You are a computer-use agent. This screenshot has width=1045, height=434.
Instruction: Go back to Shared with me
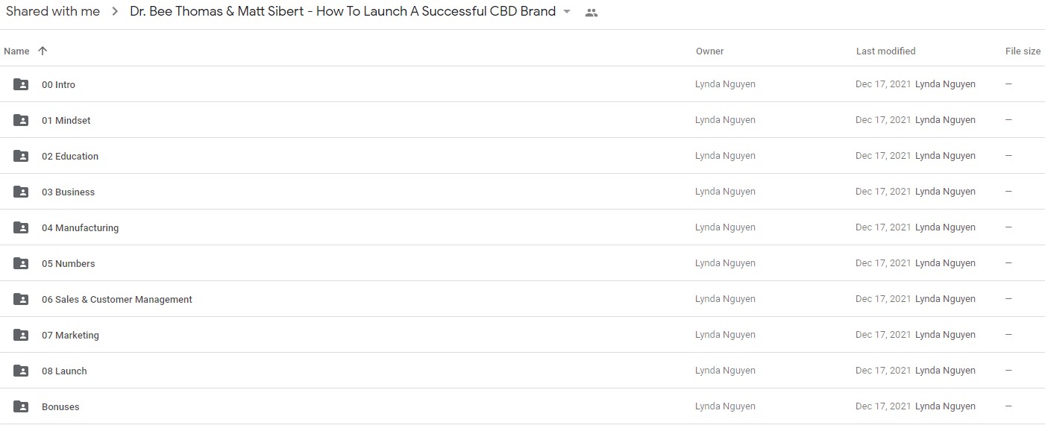53,12
